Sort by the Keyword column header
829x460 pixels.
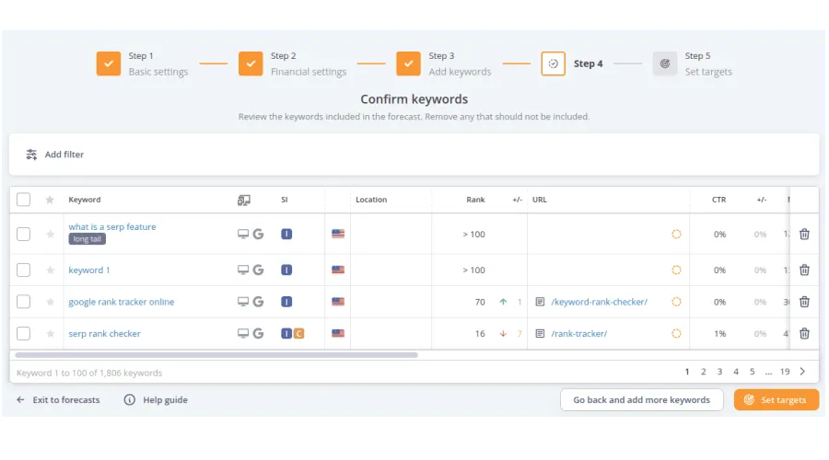(85, 200)
